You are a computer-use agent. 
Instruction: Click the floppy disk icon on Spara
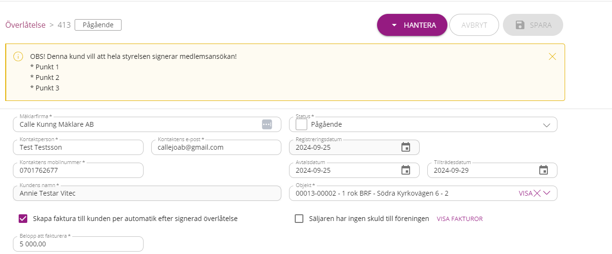[520, 25]
